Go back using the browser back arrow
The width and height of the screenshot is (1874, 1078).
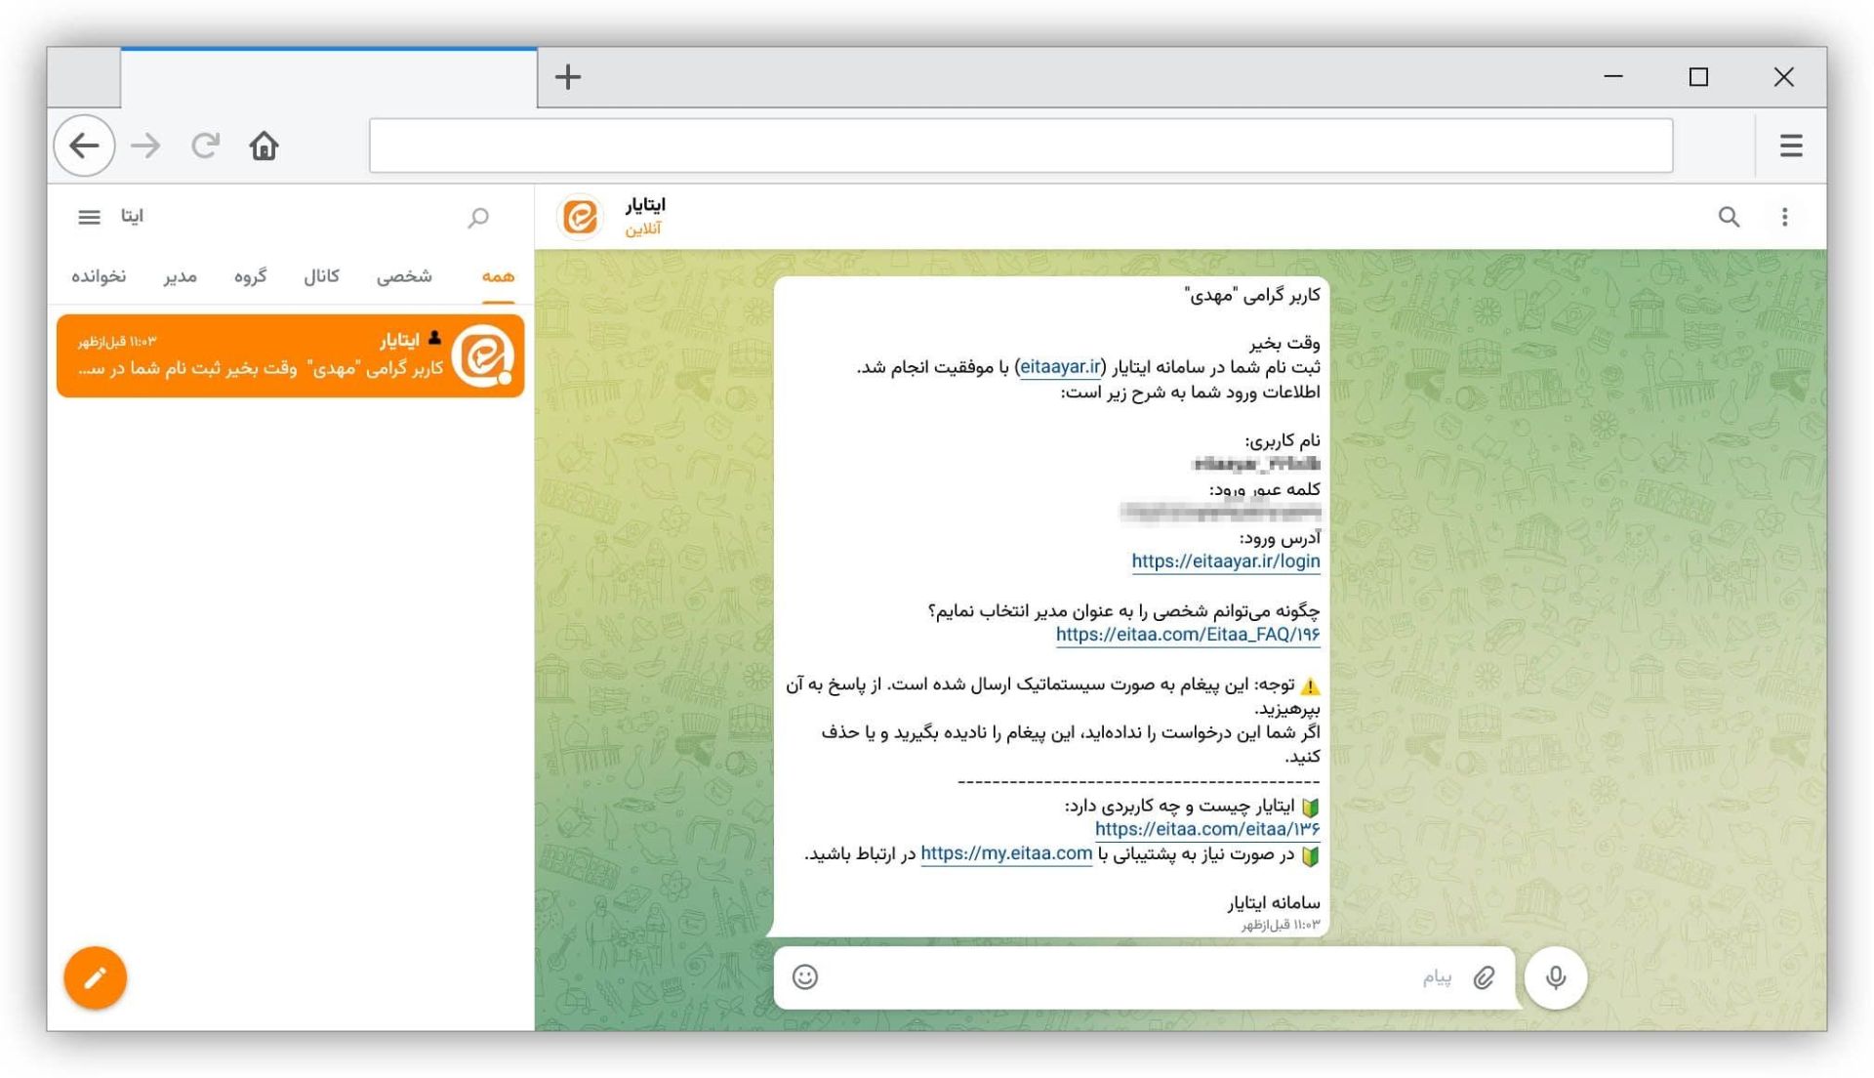(x=85, y=145)
